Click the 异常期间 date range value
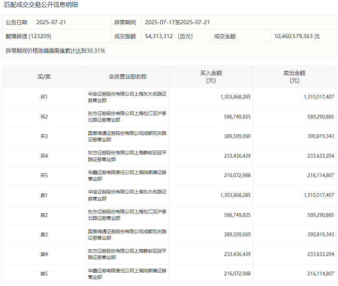The image size is (338, 286). tap(177, 23)
